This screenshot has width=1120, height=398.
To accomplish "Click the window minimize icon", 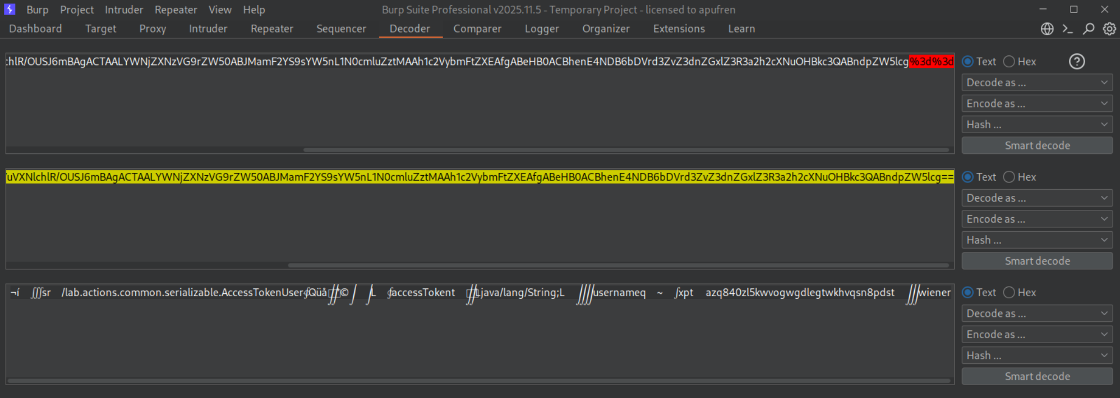I will [x=1043, y=10].
